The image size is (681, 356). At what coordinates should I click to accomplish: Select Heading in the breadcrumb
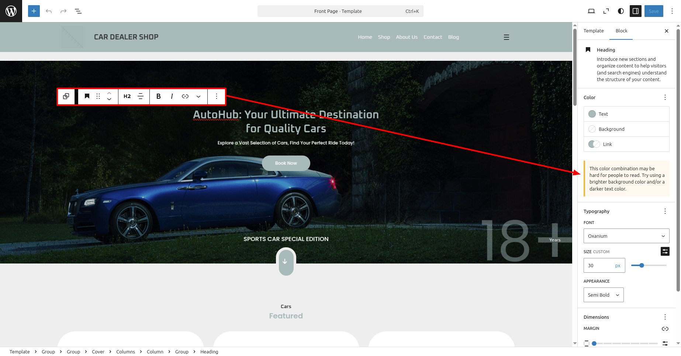click(x=209, y=352)
